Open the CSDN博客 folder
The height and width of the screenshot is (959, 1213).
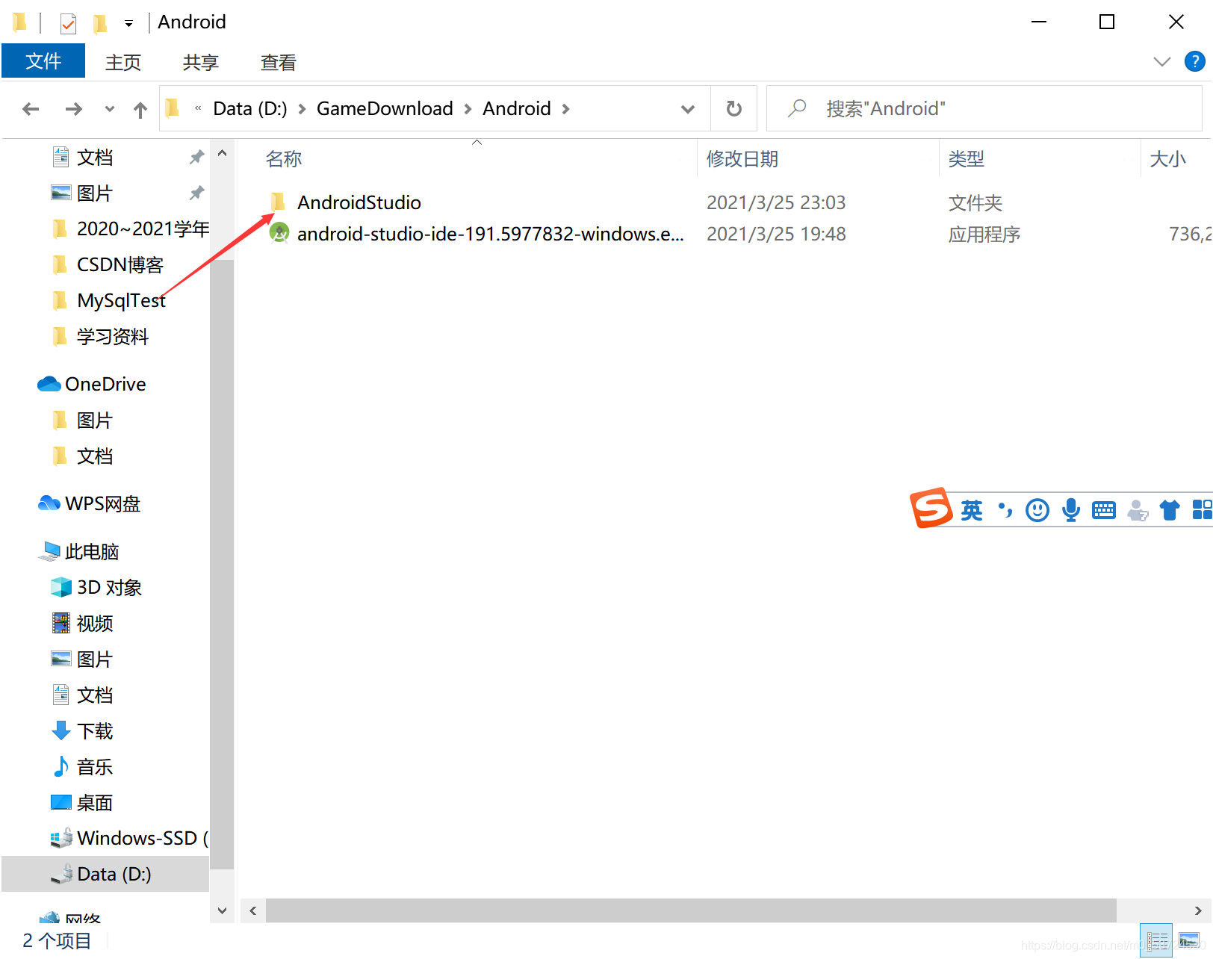[x=120, y=264]
